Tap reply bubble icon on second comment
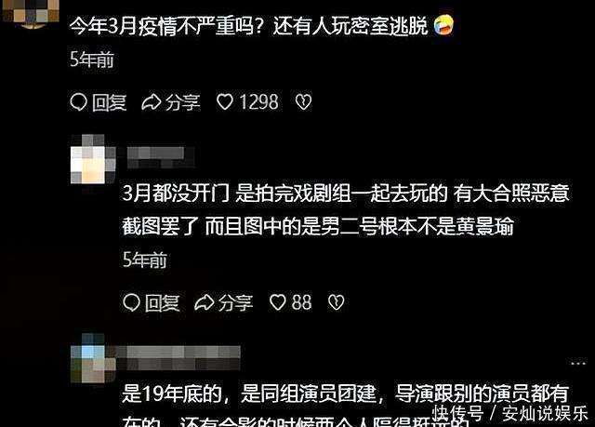 coord(132,303)
